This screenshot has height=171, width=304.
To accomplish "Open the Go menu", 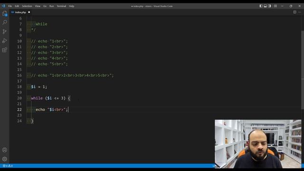I will [45, 6].
